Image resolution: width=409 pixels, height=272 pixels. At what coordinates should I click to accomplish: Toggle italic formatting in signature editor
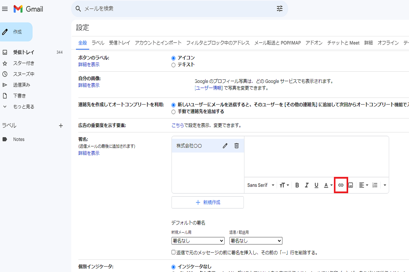(307, 185)
